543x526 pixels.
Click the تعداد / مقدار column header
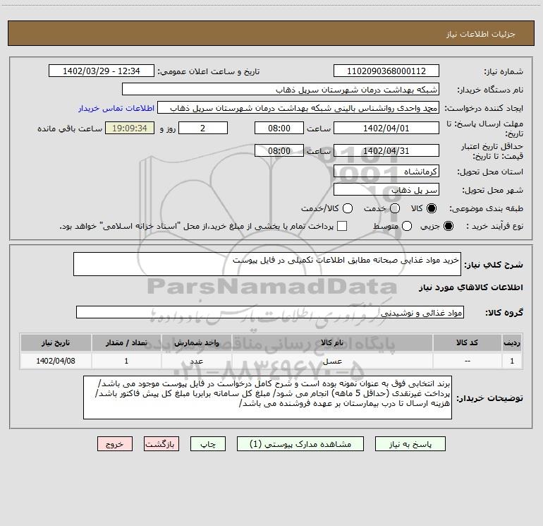click(x=126, y=342)
